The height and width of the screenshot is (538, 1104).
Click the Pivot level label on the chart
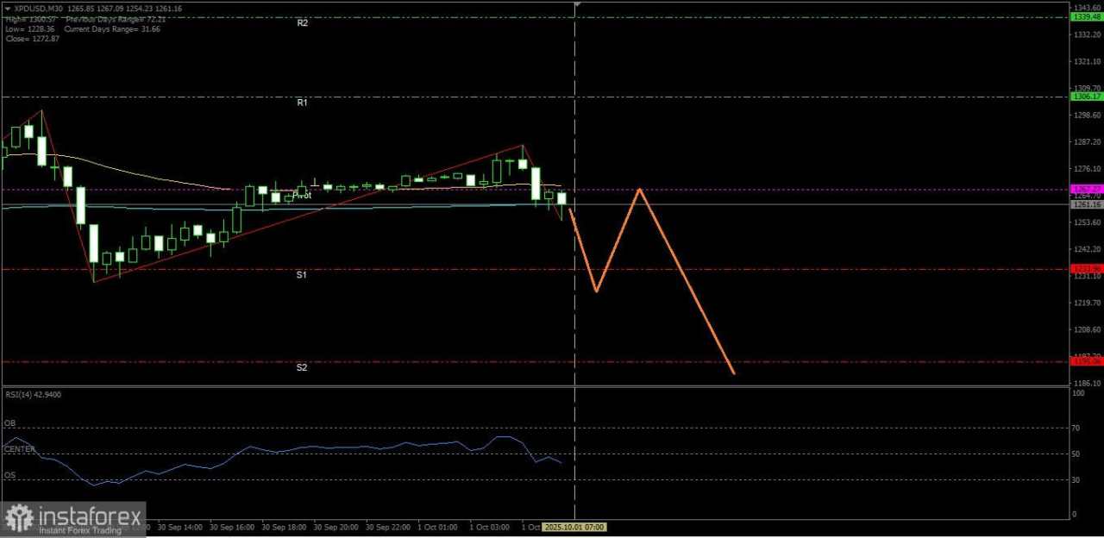(302, 195)
